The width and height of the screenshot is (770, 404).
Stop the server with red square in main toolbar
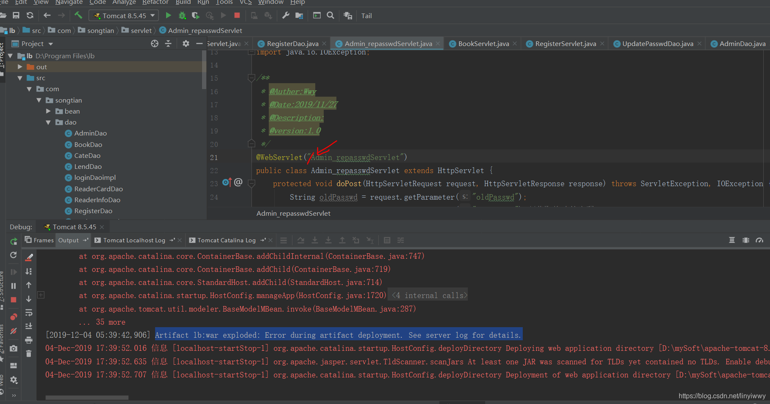tap(237, 16)
